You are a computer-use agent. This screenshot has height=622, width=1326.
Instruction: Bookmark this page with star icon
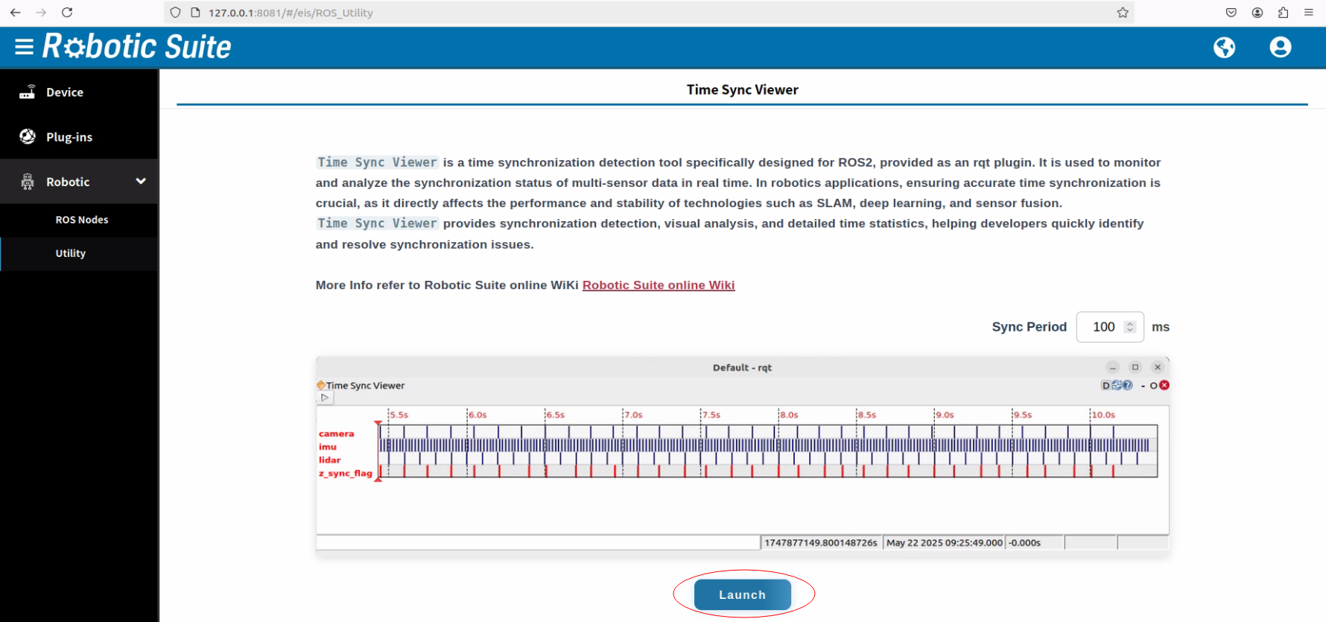[1123, 13]
